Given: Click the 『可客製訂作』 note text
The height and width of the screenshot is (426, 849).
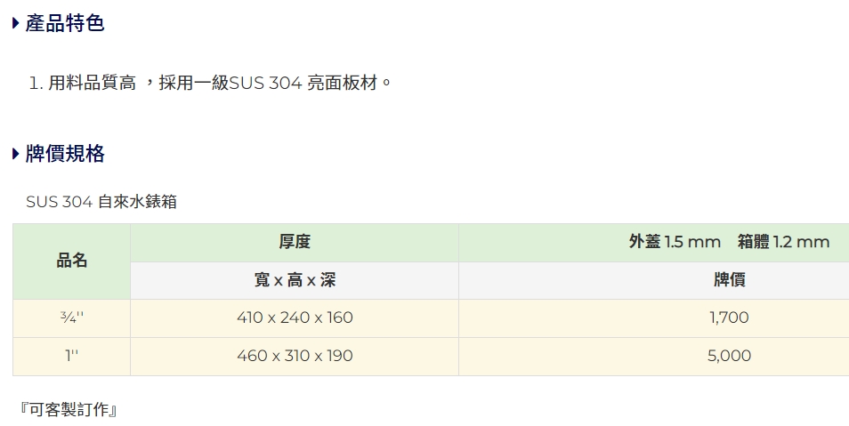Looking at the screenshot, I should point(69,409).
